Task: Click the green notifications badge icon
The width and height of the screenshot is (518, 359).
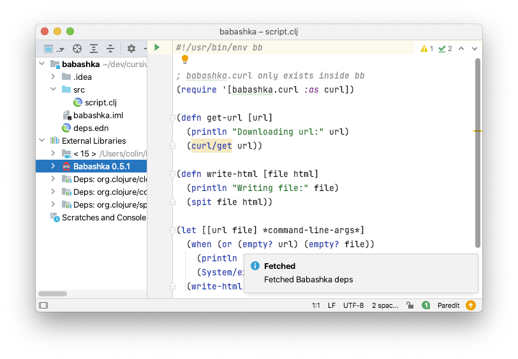Action: pos(426,305)
